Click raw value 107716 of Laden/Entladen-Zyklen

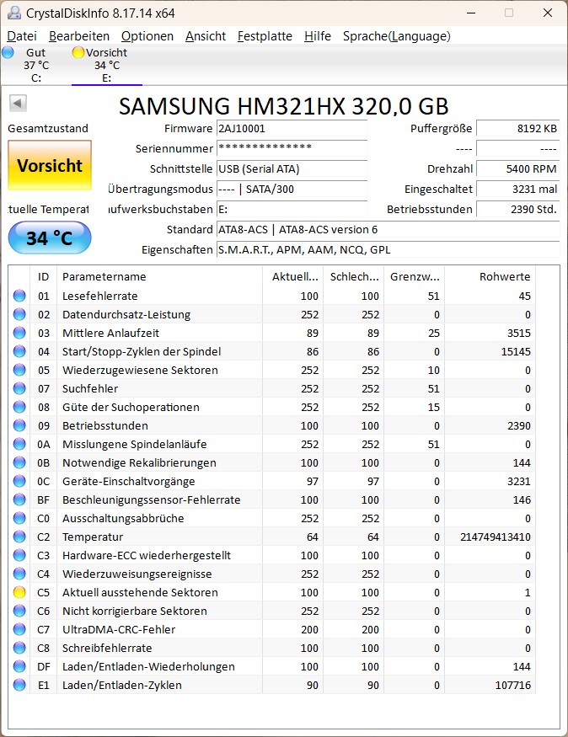(x=512, y=686)
